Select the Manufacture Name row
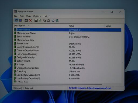The width and height of the screenshot is (138, 103). coord(68,33)
